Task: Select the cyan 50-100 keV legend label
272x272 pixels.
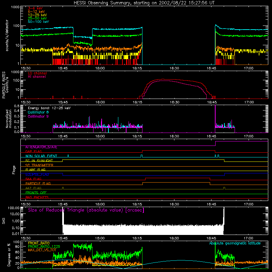Action: [x=38, y=22]
